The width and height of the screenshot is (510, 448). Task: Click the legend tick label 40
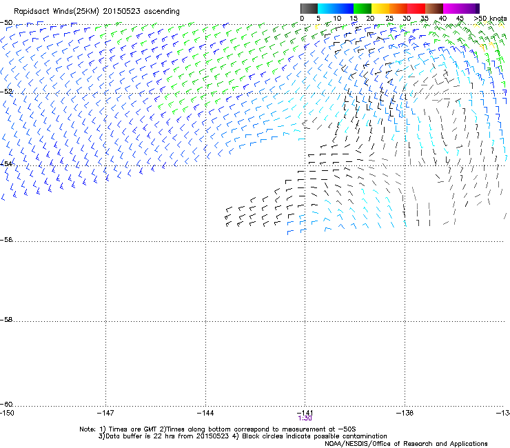(442, 19)
